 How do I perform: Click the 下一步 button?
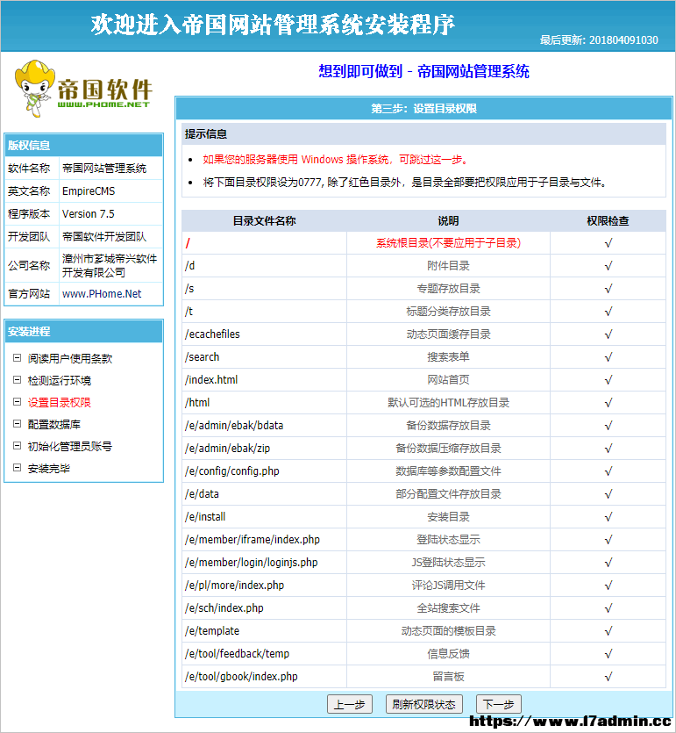498,704
